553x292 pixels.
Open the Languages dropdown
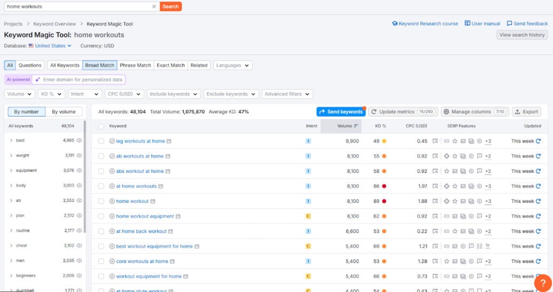point(232,65)
